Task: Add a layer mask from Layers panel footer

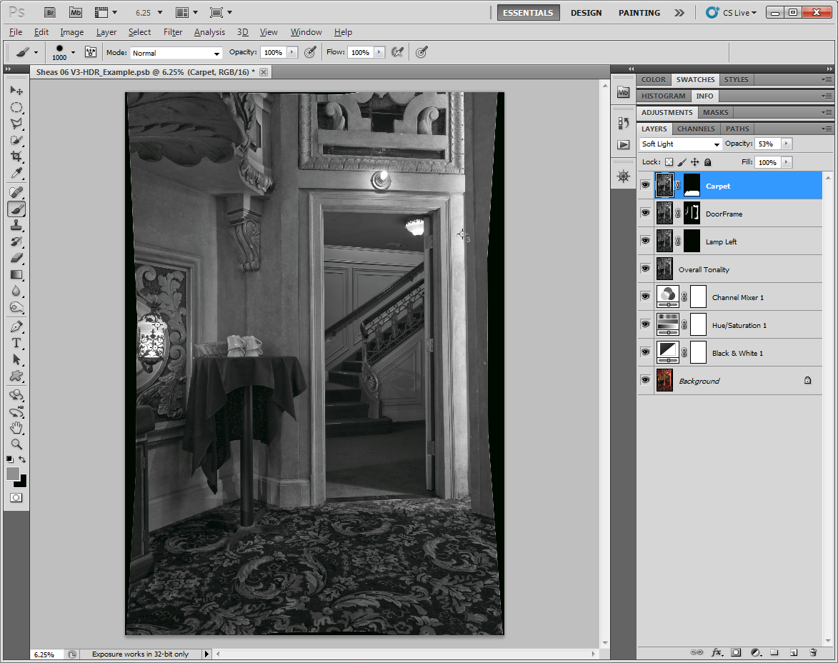Action: coord(736,652)
